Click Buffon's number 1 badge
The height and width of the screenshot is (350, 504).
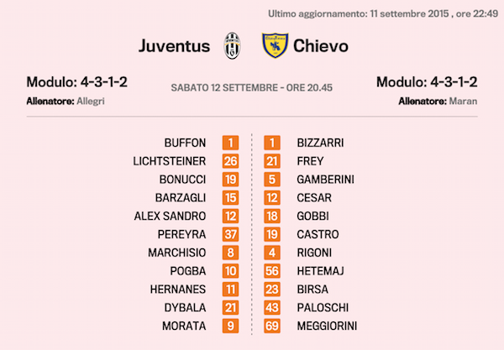click(x=231, y=143)
